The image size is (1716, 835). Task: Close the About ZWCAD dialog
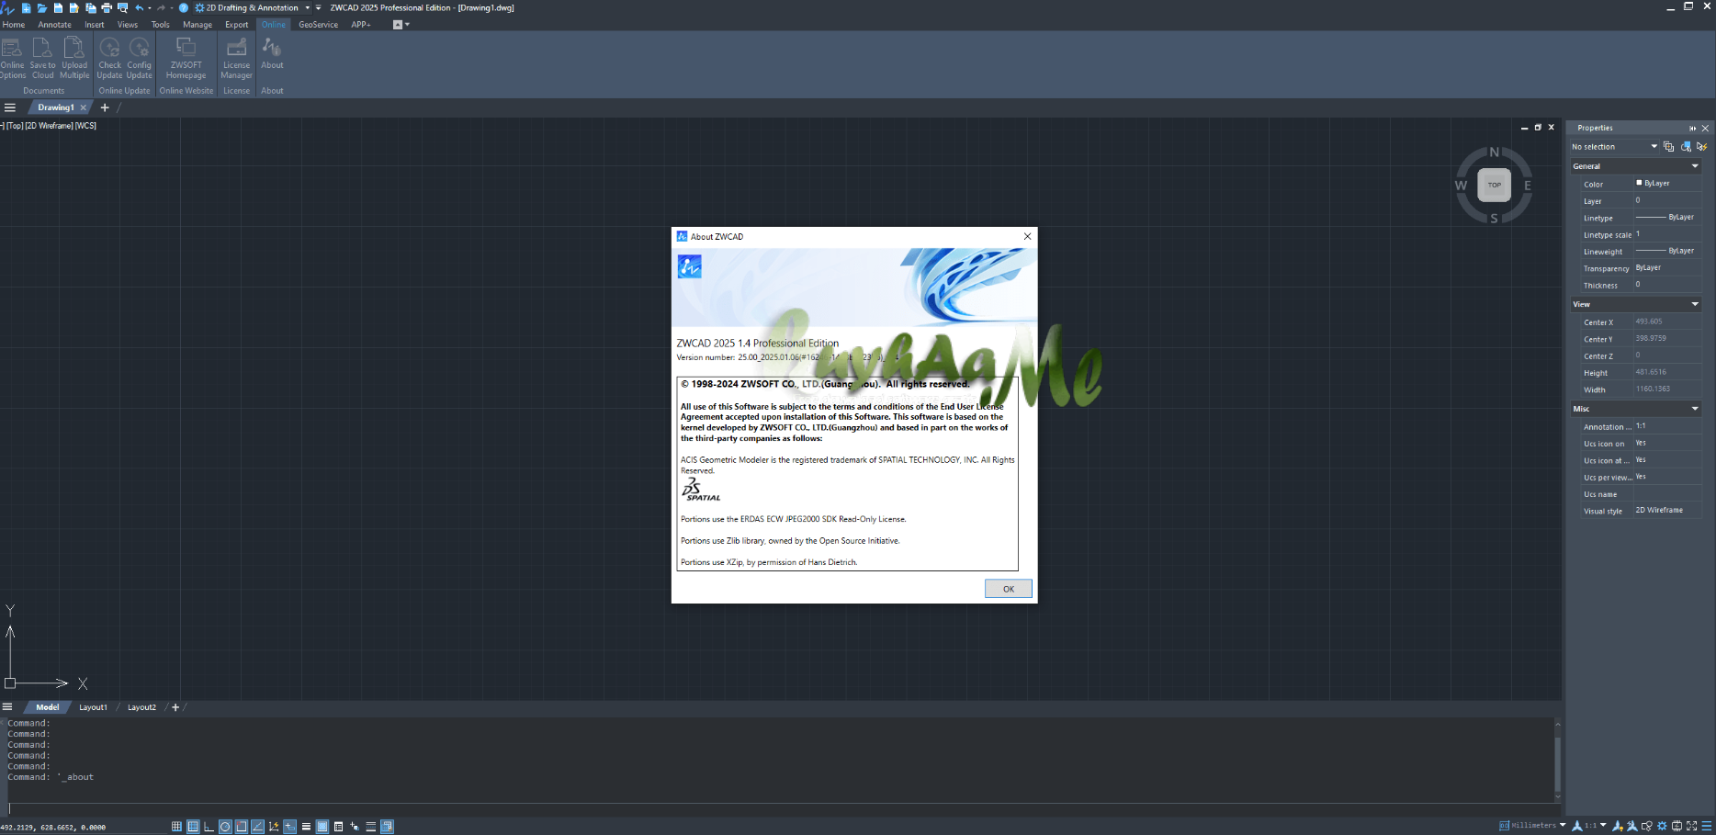click(1027, 236)
